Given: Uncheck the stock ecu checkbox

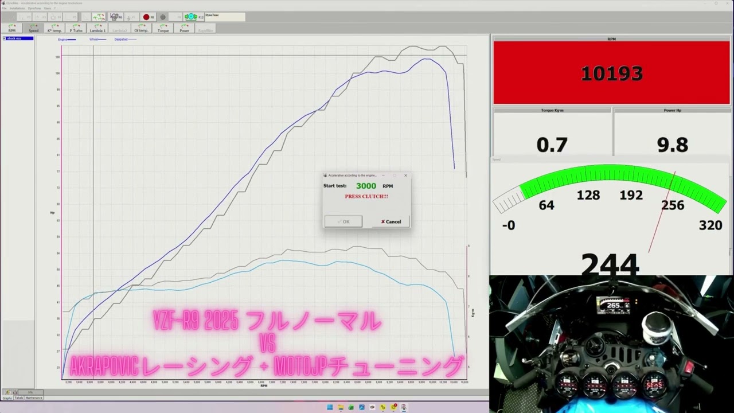Looking at the screenshot, I should (5, 38).
